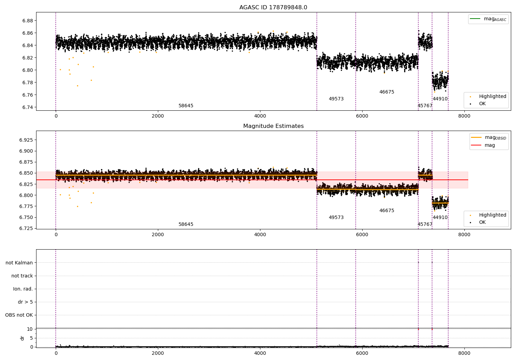Screen dimensions: 516x361
Task: Click the 'not track' axis label
Action: tap(22, 276)
